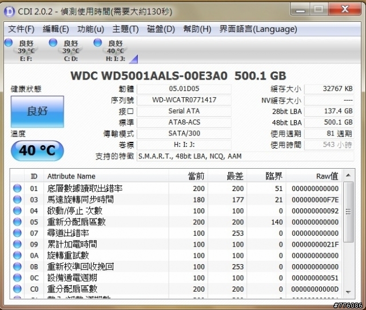Click status orb of attribute 04 row

pos(17,211)
